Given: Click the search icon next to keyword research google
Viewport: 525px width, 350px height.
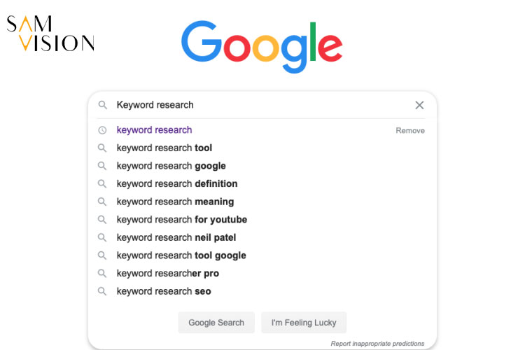Looking at the screenshot, I should 102,166.
